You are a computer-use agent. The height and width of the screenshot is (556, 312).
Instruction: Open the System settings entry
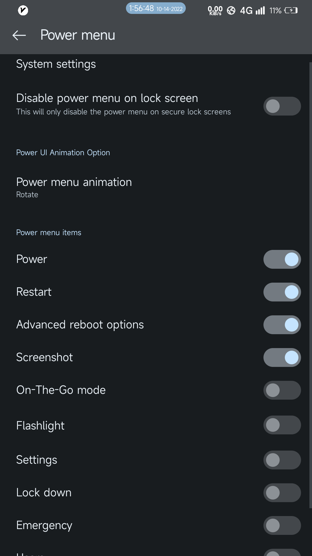point(56,64)
